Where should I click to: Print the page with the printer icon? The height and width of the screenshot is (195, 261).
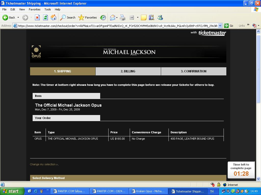point(123,18)
